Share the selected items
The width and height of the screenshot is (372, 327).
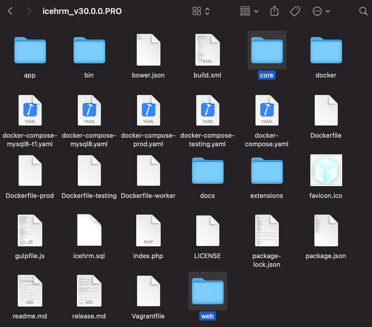274,11
